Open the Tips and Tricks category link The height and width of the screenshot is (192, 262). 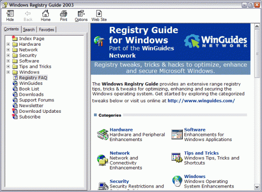pyautogui.click(x=202, y=153)
